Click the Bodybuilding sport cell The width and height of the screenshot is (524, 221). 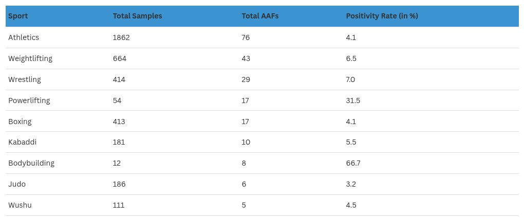point(31,163)
